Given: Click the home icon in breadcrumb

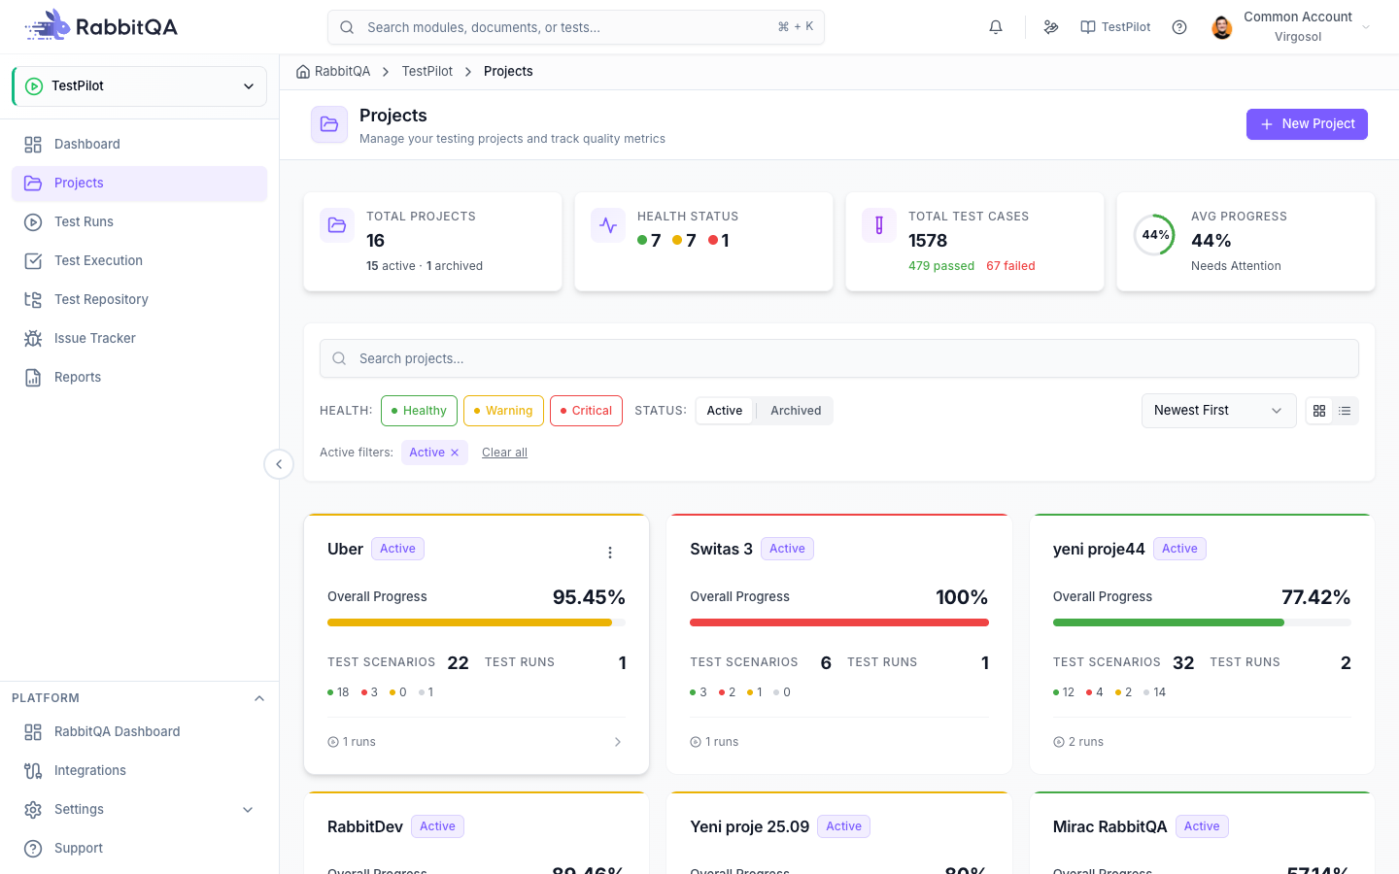Looking at the screenshot, I should pos(303,72).
